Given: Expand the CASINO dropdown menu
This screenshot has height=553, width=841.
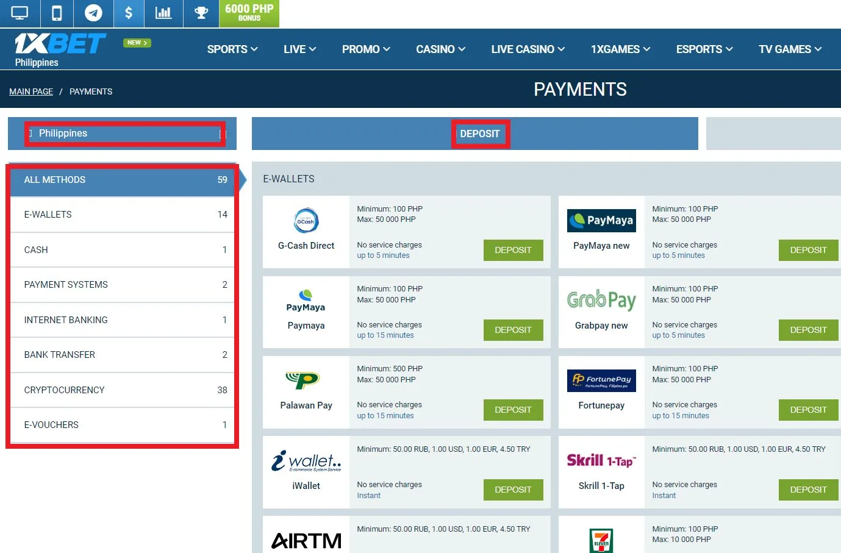Looking at the screenshot, I should [440, 49].
